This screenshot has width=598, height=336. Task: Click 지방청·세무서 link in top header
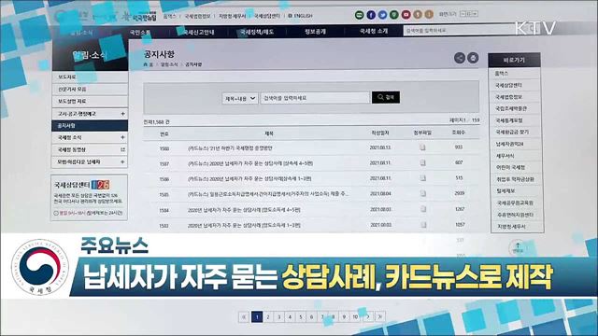pos(233,16)
